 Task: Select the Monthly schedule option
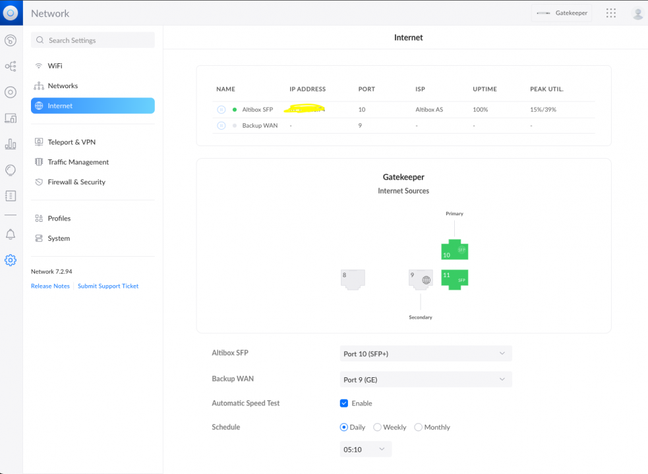pos(419,427)
